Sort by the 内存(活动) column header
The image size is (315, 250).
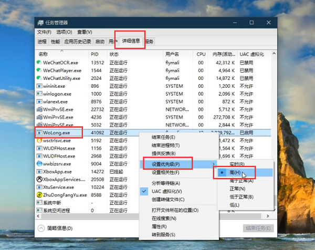(x=223, y=54)
